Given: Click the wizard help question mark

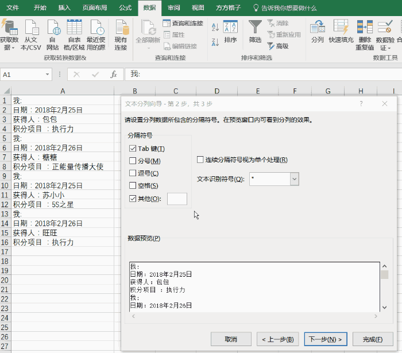Looking at the screenshot, I should coord(361,104).
